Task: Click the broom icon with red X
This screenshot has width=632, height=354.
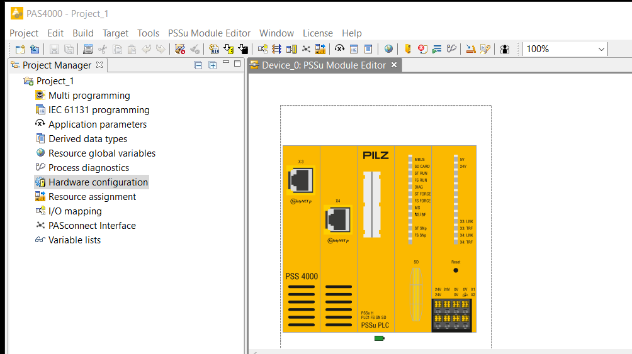Action: (x=180, y=49)
